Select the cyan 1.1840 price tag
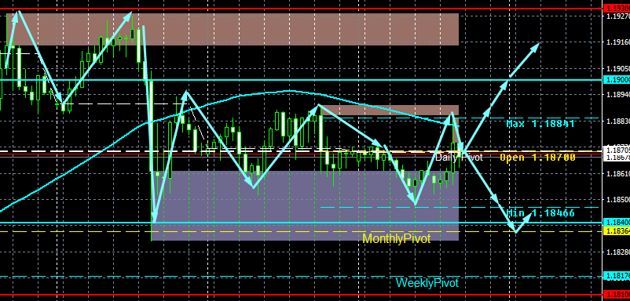This screenshot has height=301, width=630. [x=617, y=223]
